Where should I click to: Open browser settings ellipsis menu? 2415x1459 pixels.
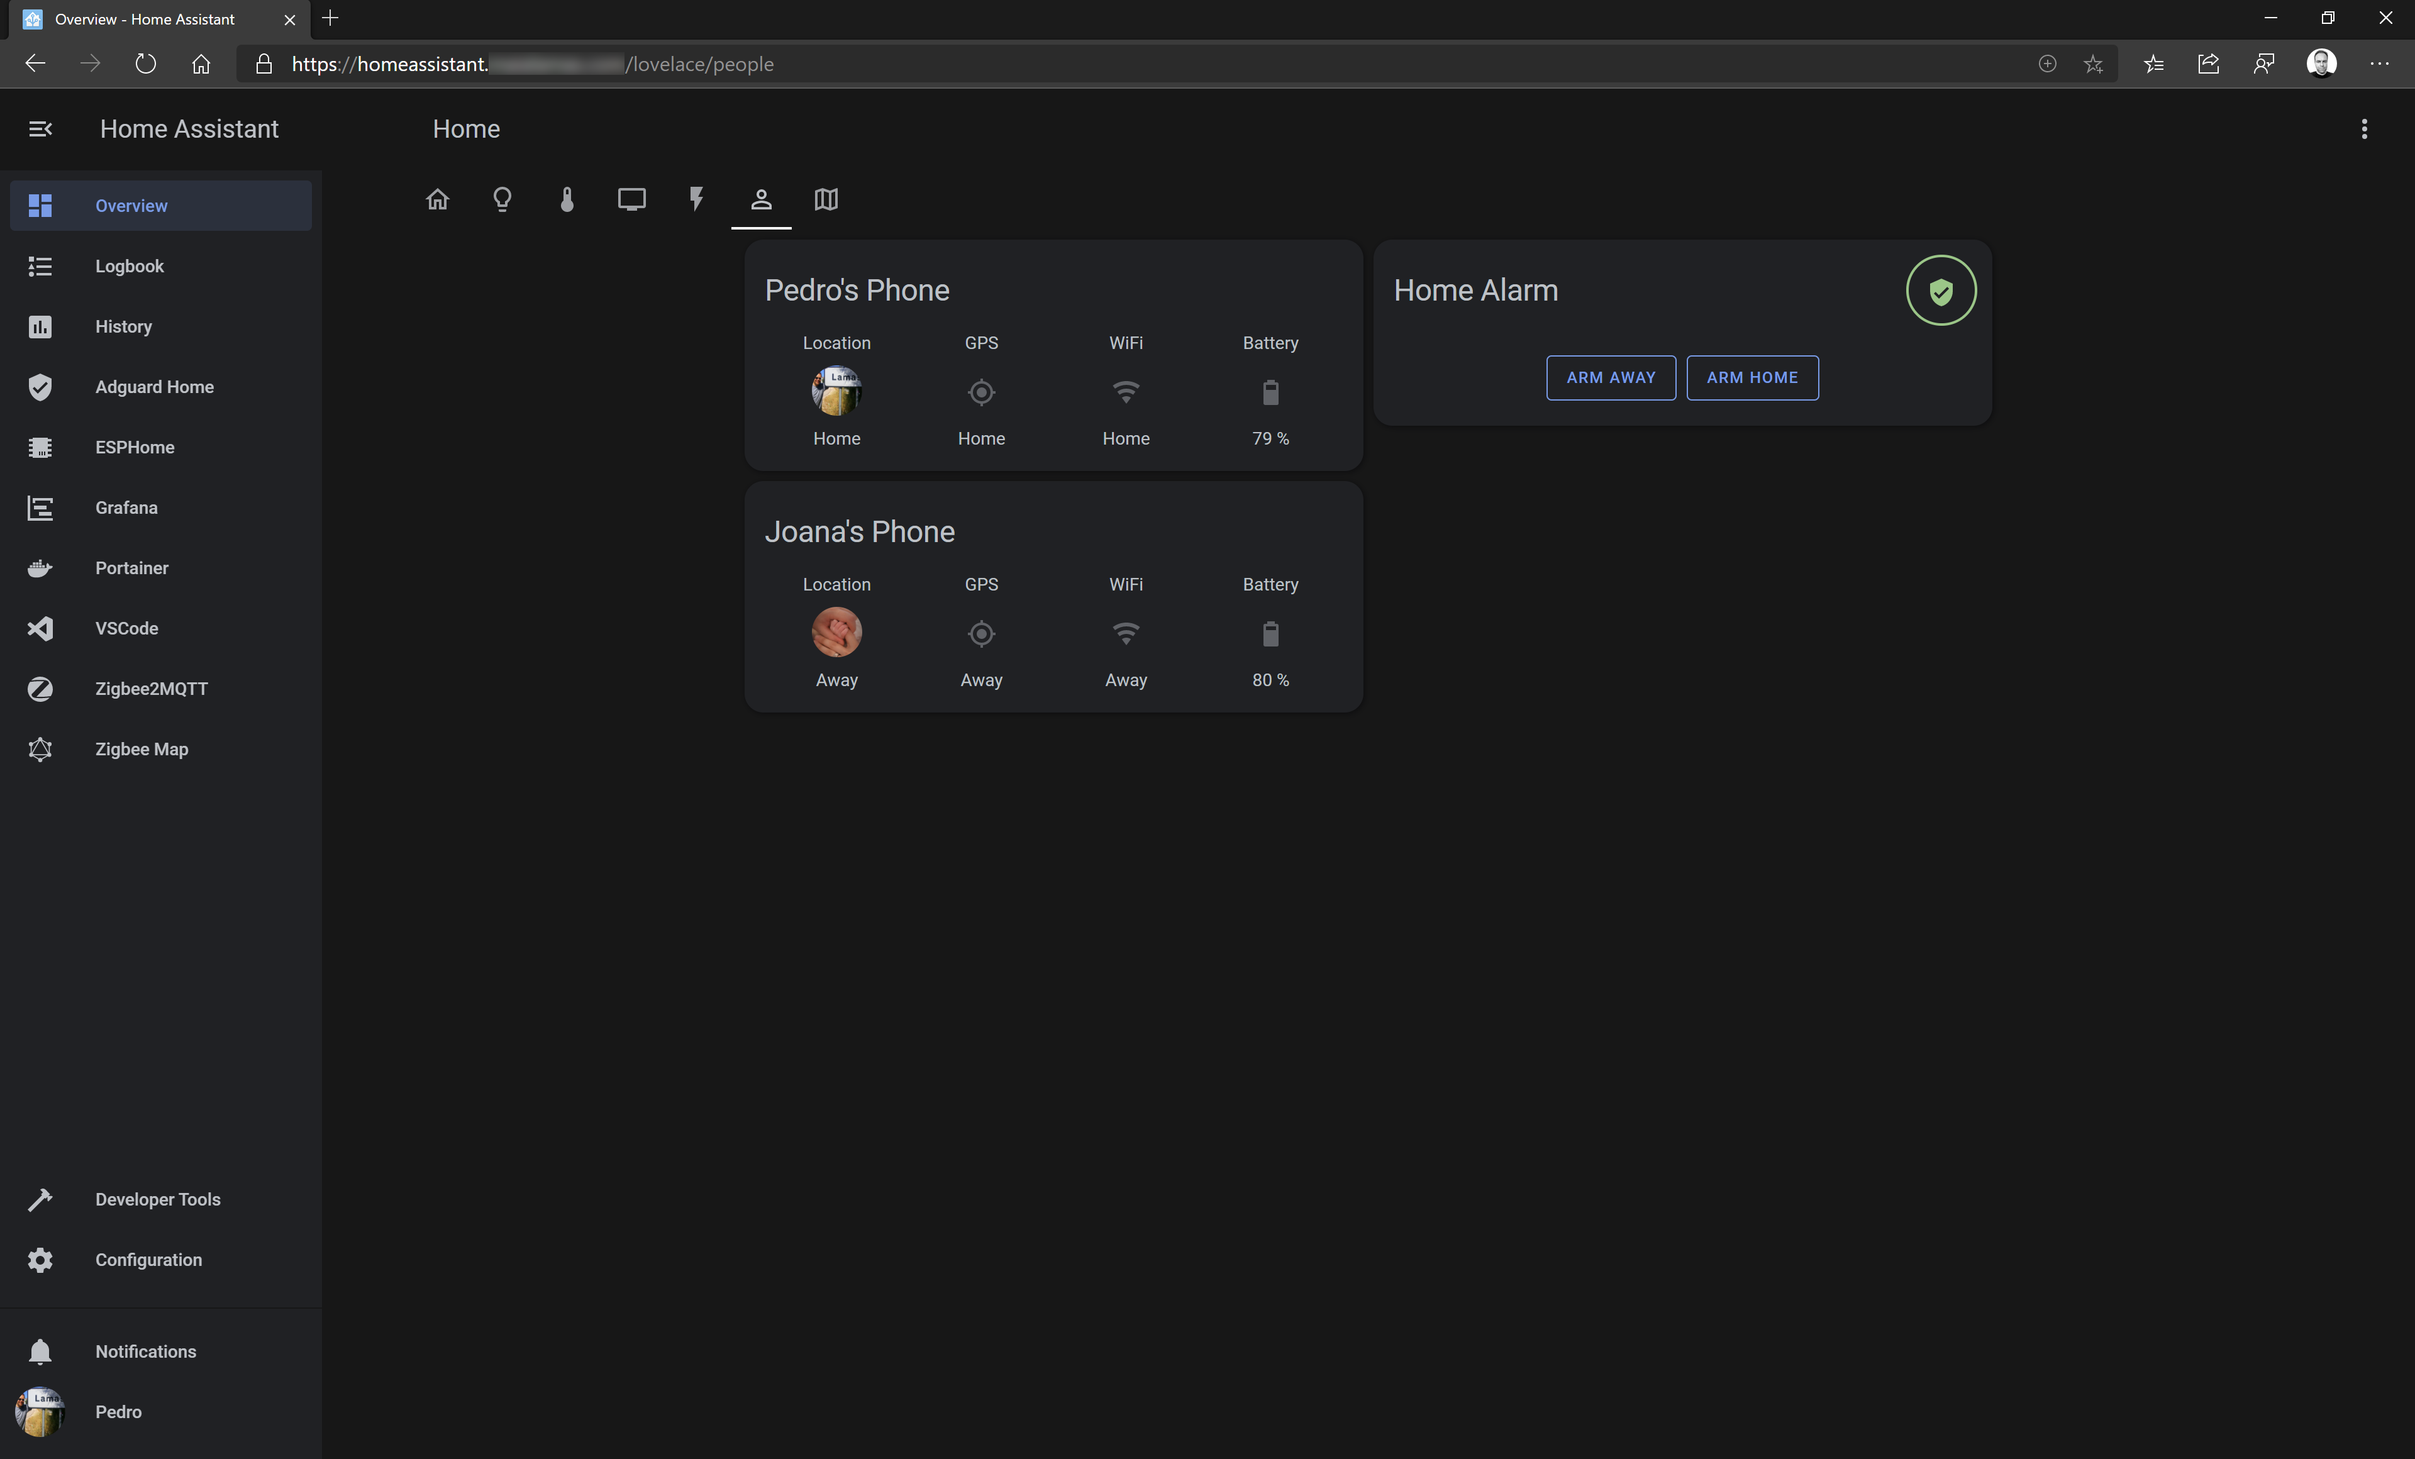2379,64
